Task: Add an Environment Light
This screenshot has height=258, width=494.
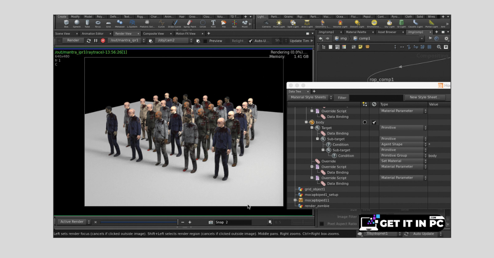Action: 374,23
